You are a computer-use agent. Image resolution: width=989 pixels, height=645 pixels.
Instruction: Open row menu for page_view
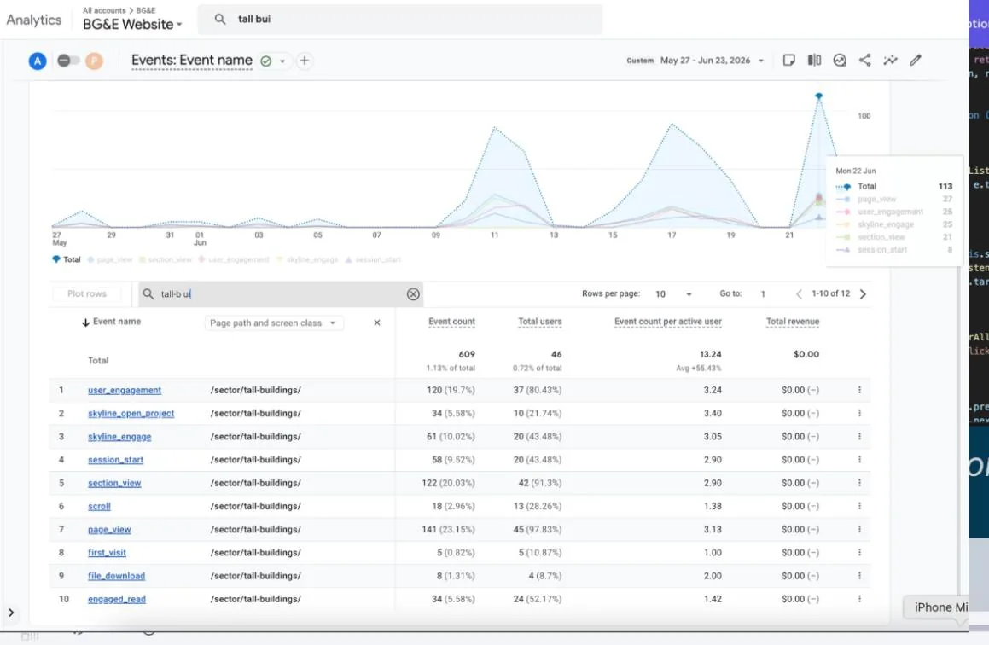tap(859, 530)
